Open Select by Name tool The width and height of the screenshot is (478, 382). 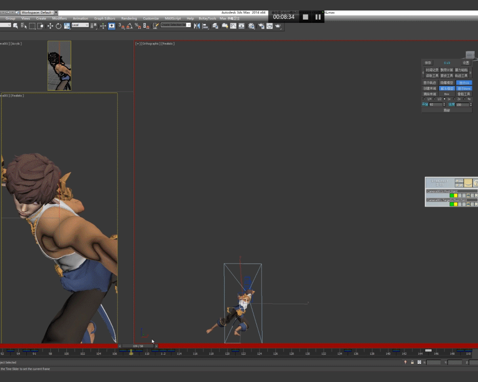pyautogui.click(x=24, y=26)
